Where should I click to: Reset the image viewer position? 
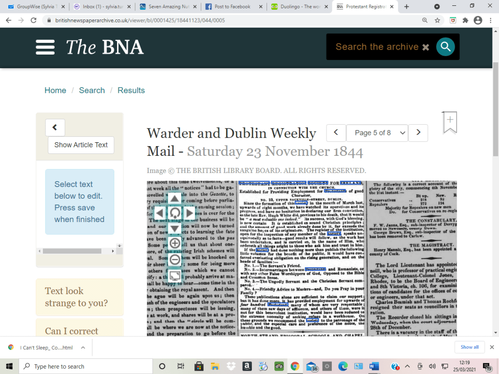pos(174,213)
